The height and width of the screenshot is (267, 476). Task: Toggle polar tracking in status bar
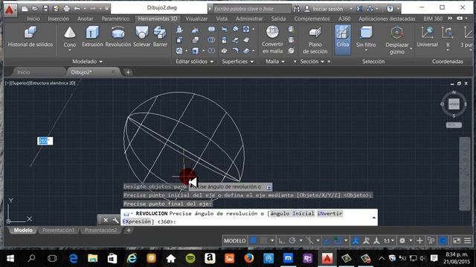click(x=292, y=240)
